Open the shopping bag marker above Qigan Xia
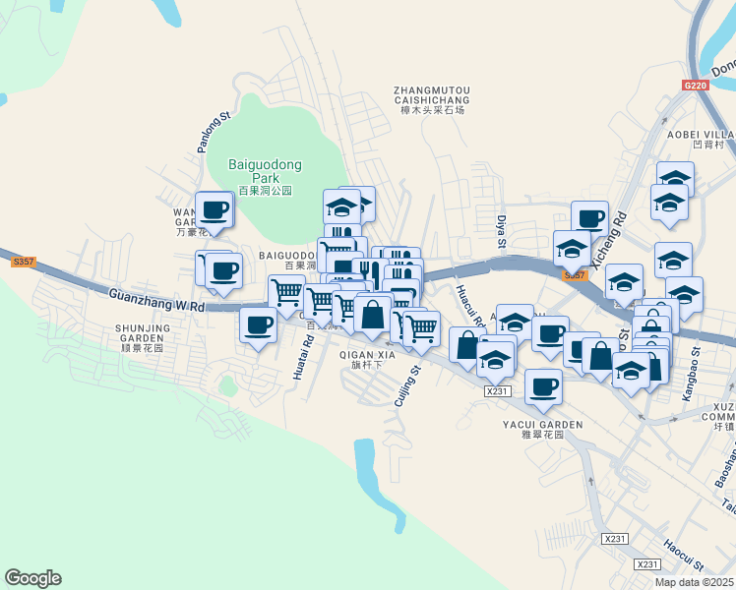The image size is (736, 590). [x=372, y=318]
